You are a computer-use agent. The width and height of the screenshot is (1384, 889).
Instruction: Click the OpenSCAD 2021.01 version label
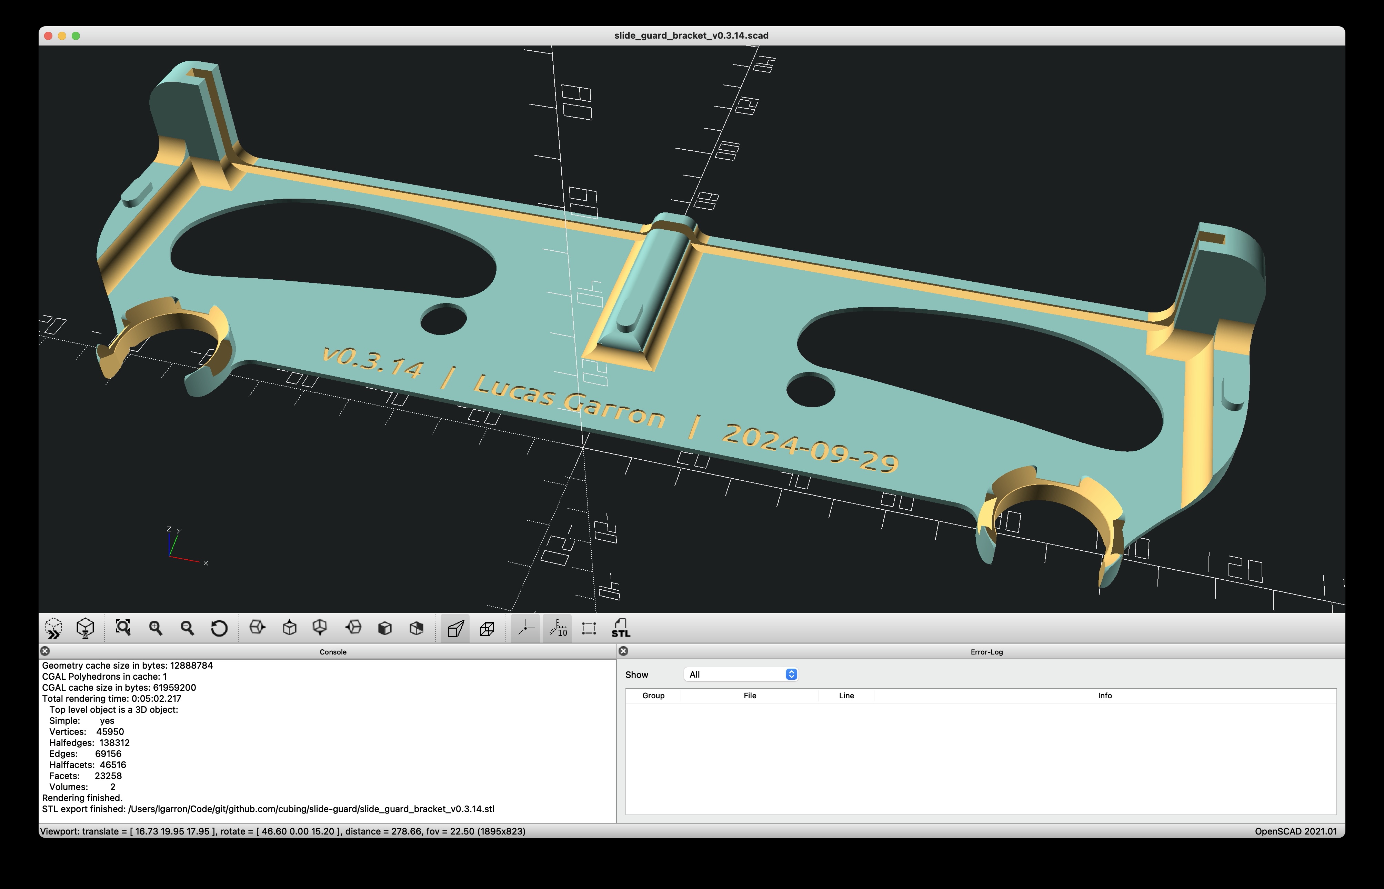[x=1296, y=831]
